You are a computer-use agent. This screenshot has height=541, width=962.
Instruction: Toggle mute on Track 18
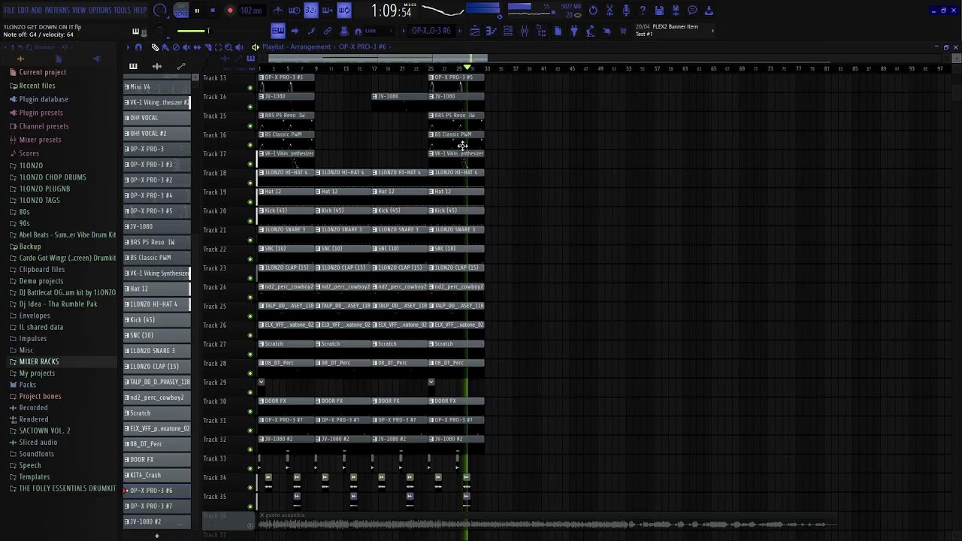click(x=250, y=183)
